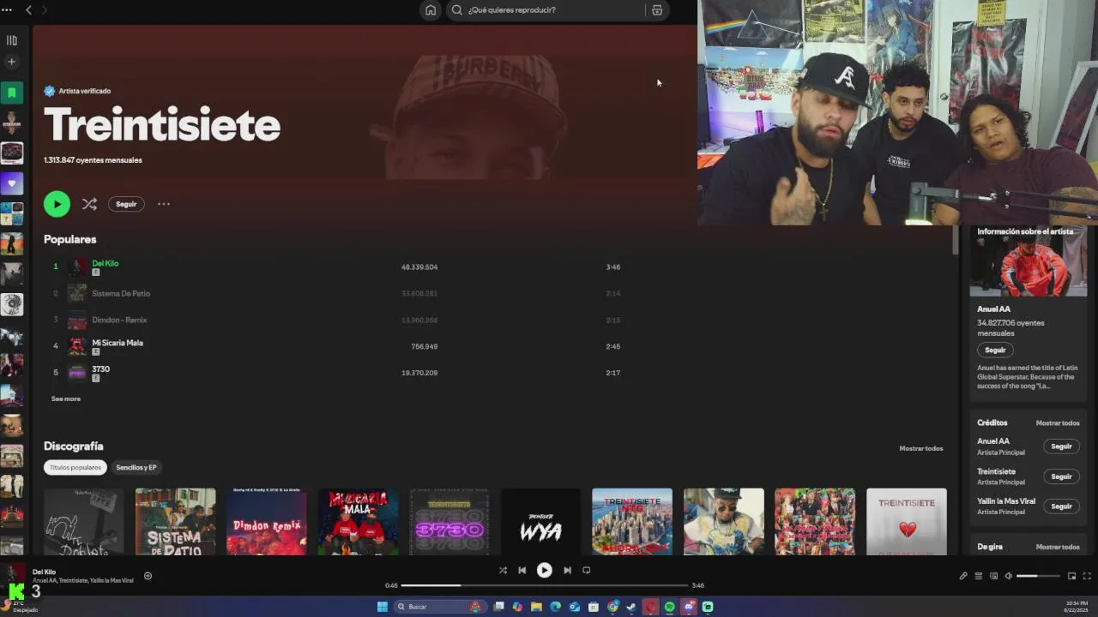Show lyrics with the microphone icon
The height and width of the screenshot is (617, 1098).
[963, 576]
